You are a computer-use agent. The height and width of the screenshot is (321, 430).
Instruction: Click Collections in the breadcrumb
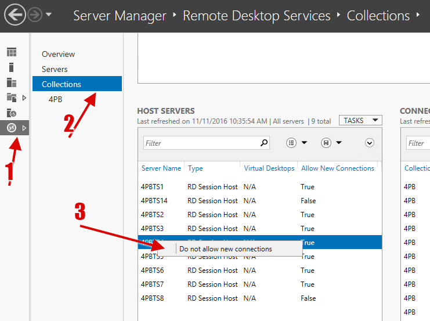click(378, 16)
